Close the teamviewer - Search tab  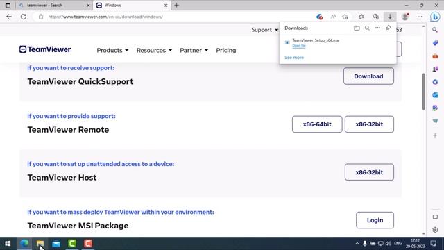(88, 5)
